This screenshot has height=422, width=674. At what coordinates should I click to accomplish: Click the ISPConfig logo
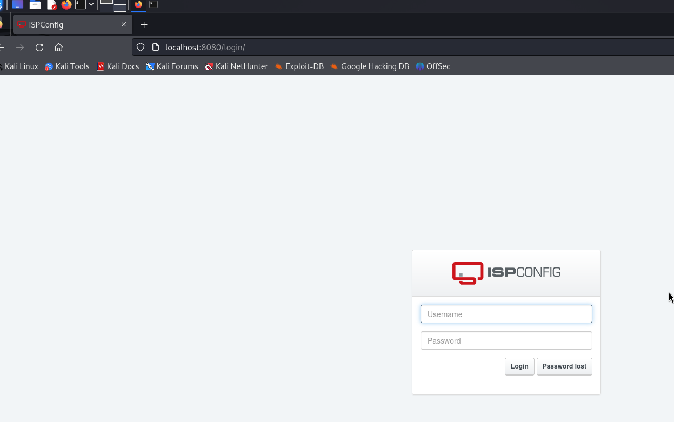click(x=506, y=273)
